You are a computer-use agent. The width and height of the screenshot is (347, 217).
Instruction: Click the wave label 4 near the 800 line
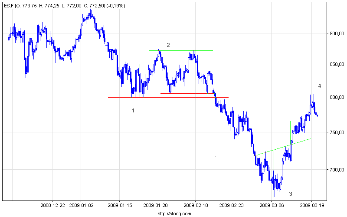click(320, 86)
